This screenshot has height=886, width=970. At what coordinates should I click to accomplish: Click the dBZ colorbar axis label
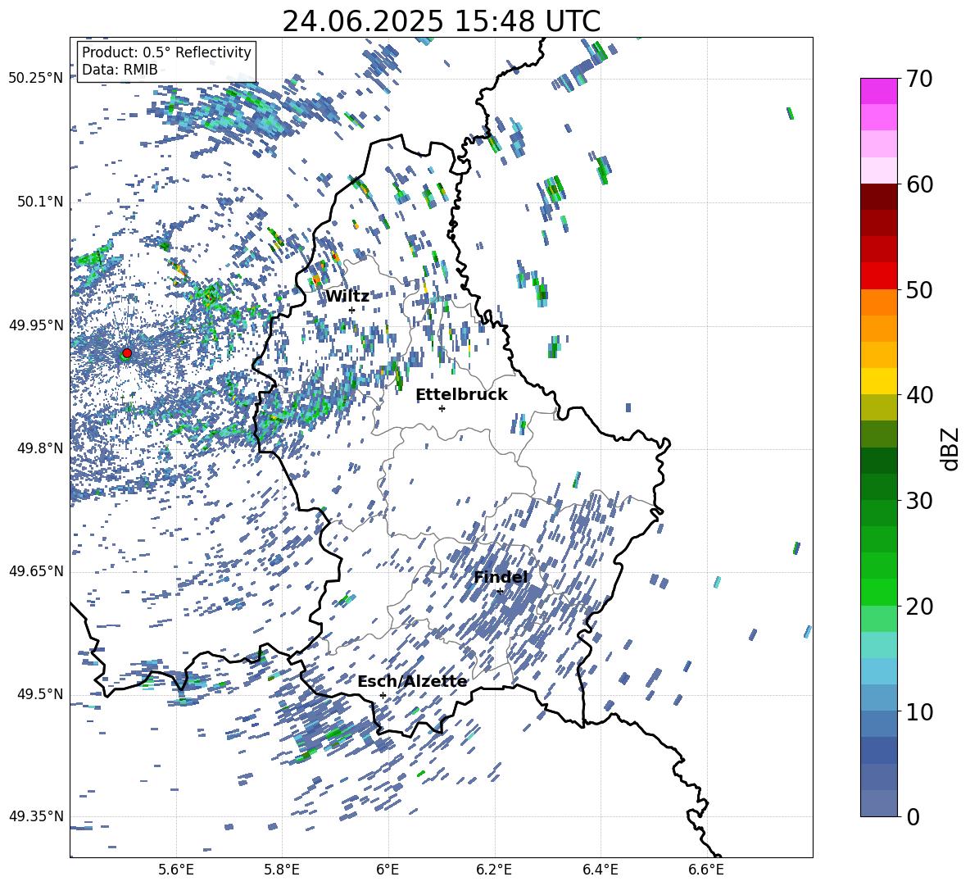pyautogui.click(x=950, y=448)
